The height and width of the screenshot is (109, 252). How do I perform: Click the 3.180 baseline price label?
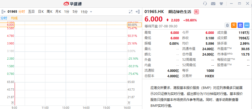coord(11,51)
